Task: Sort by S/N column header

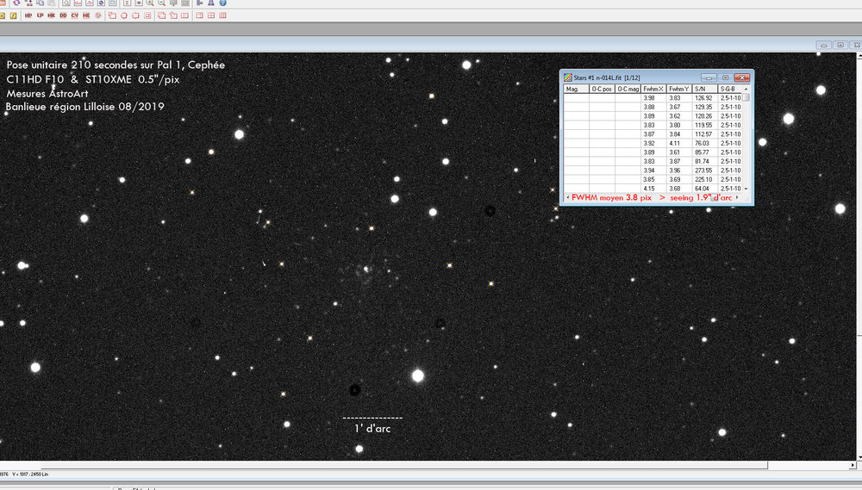Action: click(705, 89)
